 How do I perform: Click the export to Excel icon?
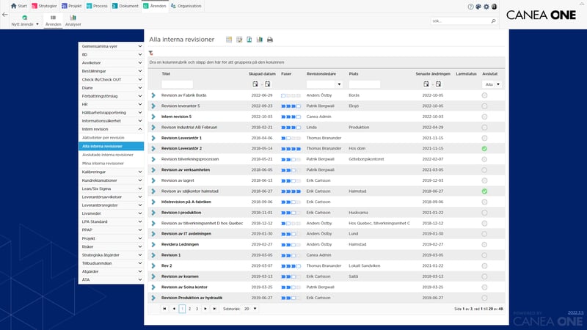249,40
